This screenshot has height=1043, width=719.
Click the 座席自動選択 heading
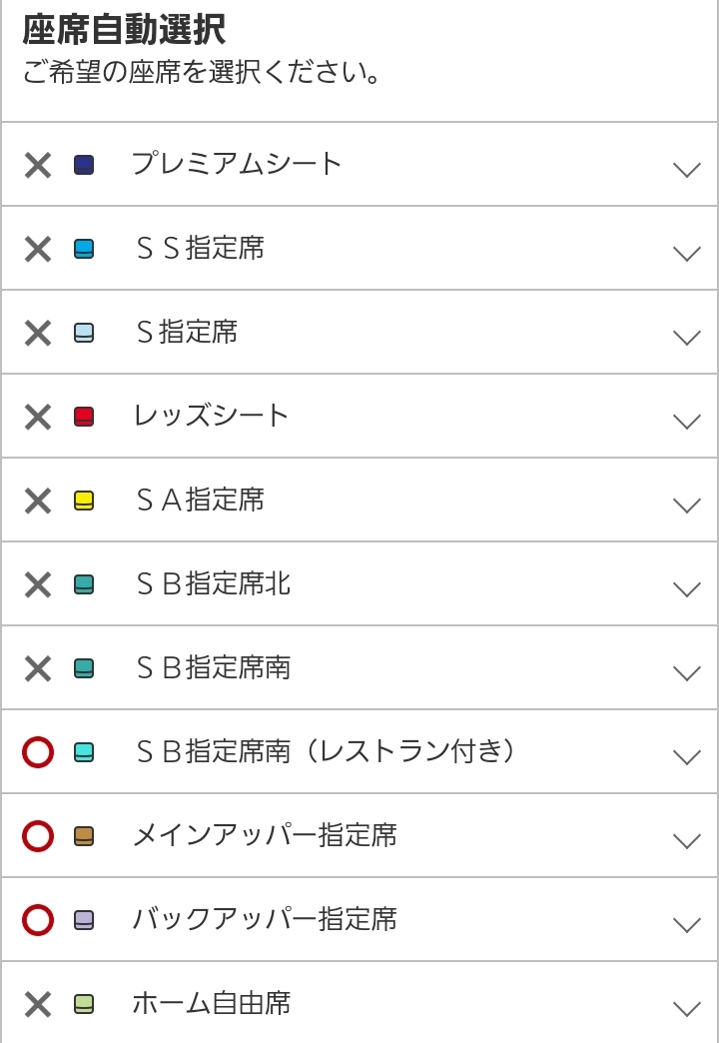[124, 30]
